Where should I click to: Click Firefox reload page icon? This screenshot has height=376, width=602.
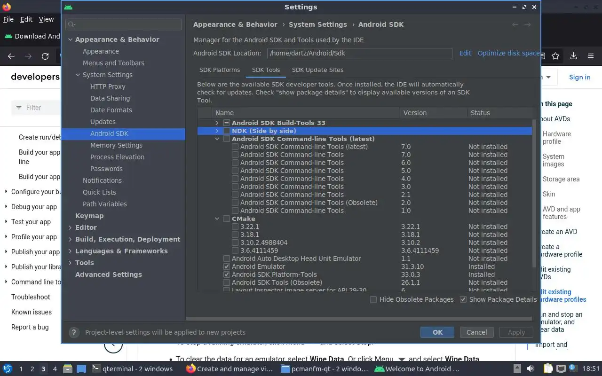[45, 56]
